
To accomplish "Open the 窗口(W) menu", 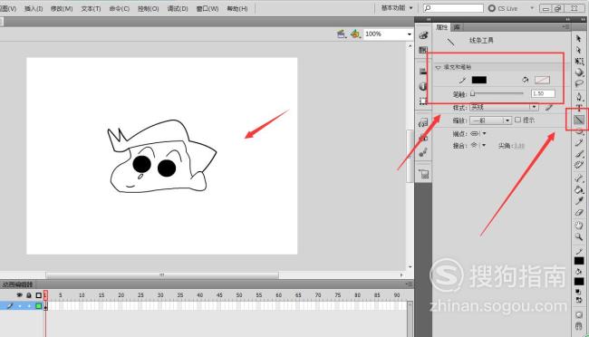I will click(x=208, y=8).
